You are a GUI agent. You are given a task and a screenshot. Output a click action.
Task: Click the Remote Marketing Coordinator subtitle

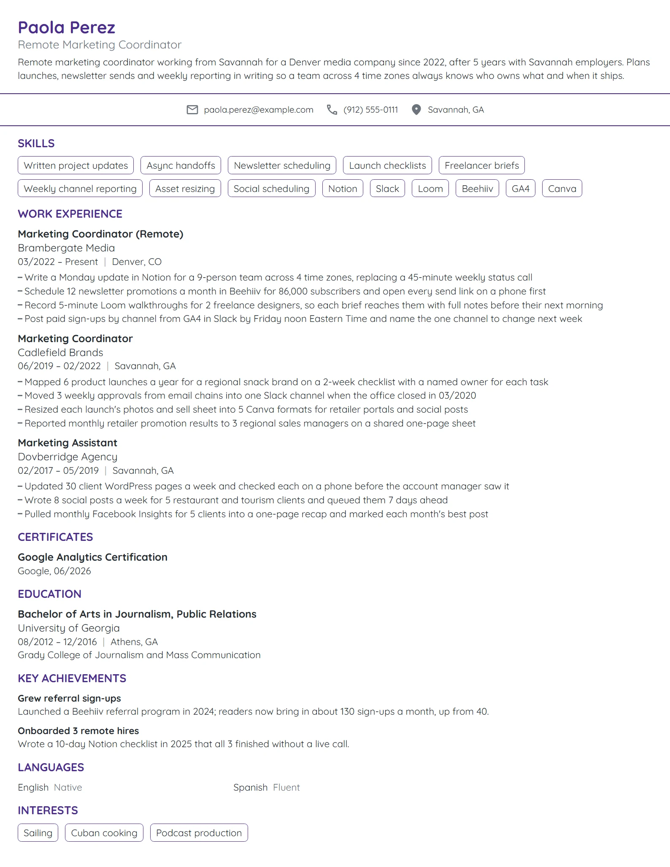pos(100,45)
